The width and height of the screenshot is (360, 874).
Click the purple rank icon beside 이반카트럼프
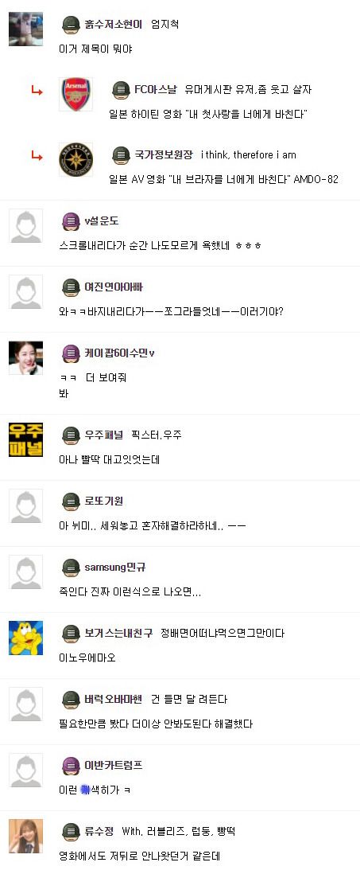pyautogui.click(x=71, y=765)
